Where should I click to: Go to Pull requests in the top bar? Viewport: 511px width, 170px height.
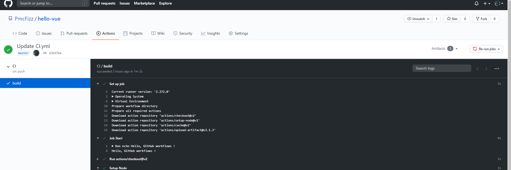pyautogui.click(x=104, y=3)
